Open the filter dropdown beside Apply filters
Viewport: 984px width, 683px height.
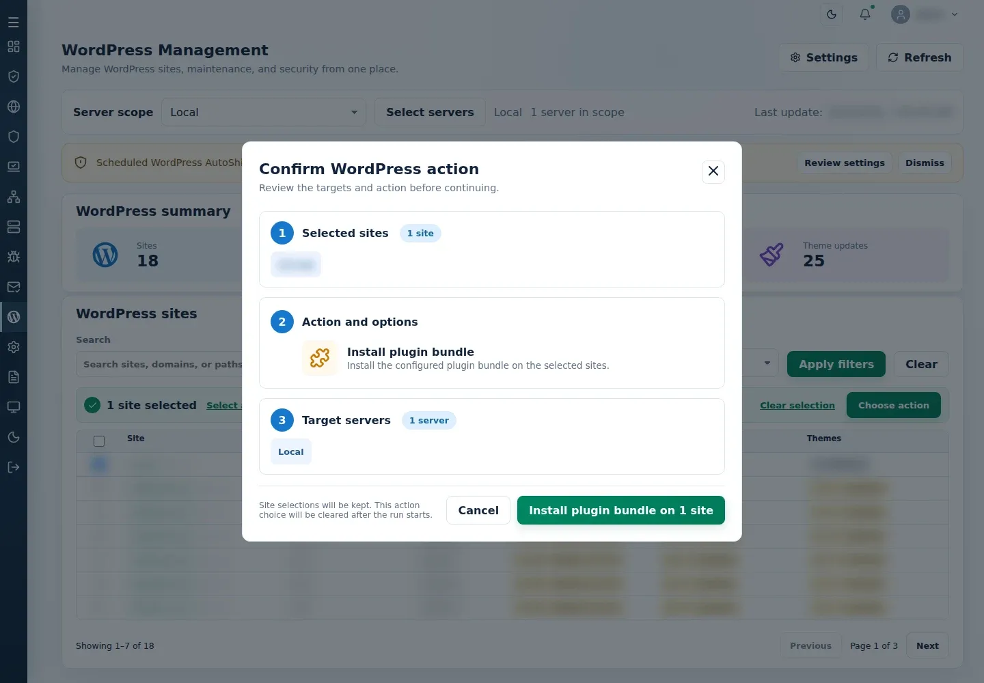point(767,363)
